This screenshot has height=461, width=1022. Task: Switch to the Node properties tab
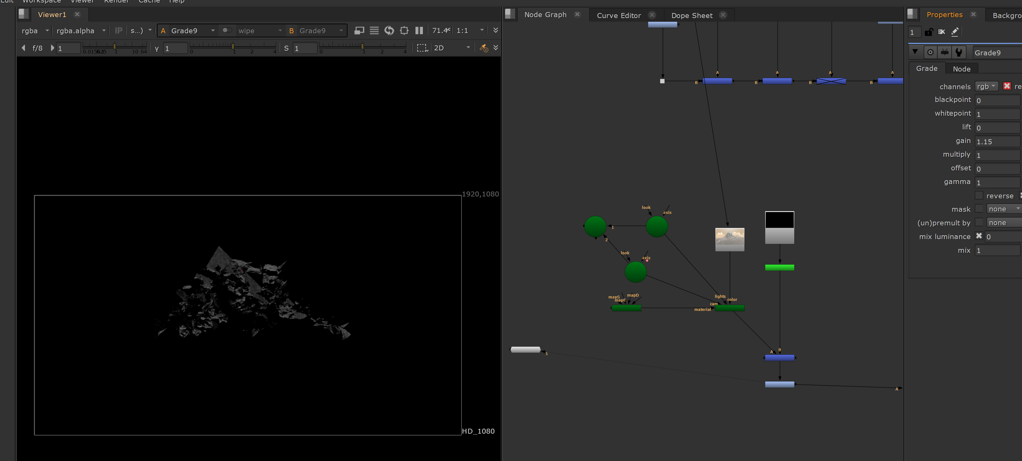[961, 69]
